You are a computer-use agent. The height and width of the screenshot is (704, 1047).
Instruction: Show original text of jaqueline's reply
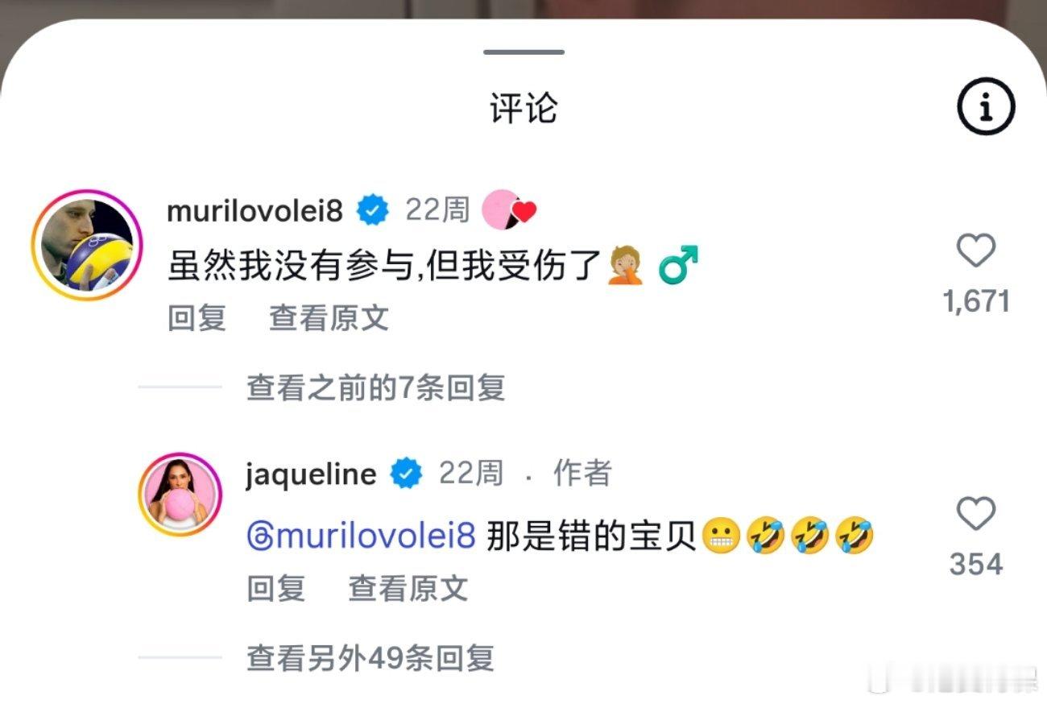tap(408, 589)
